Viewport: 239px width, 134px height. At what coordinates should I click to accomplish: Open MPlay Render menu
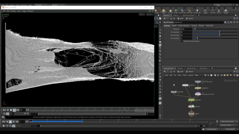[13, 11]
